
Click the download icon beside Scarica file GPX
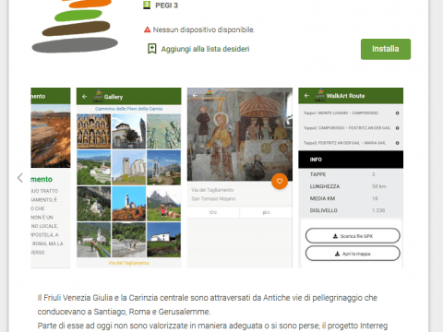click(x=335, y=236)
